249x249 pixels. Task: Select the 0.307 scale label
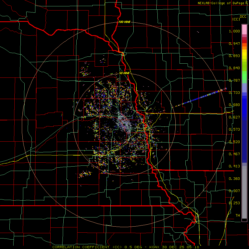point(234,191)
